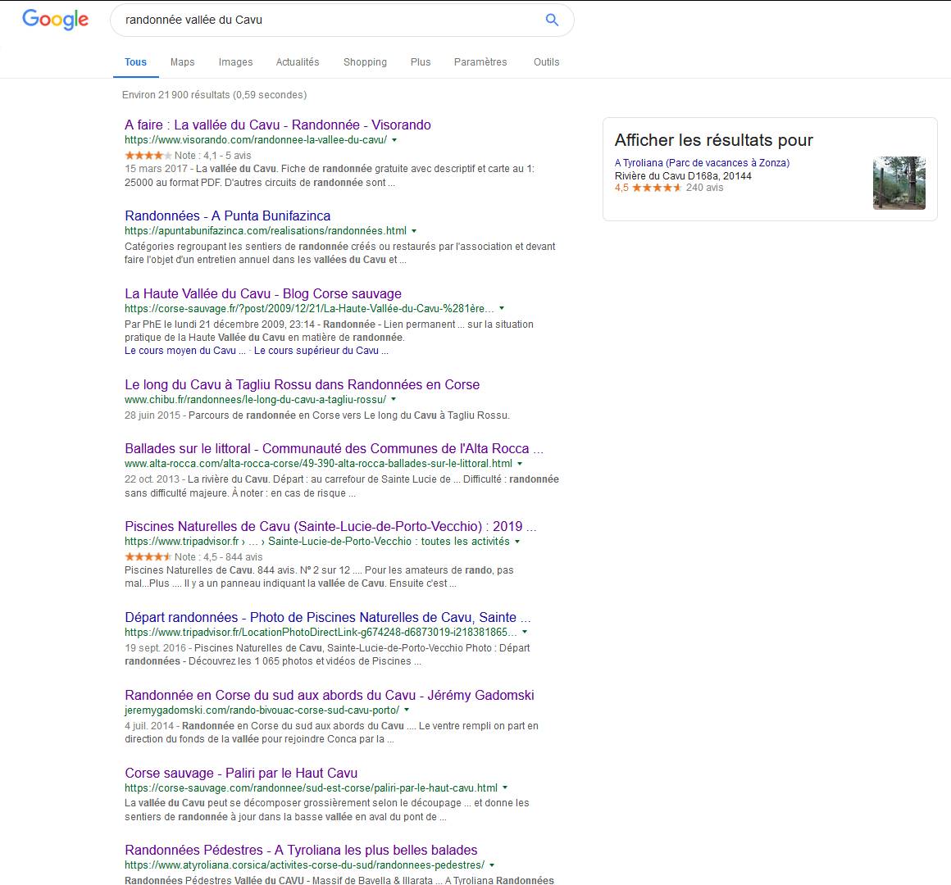Screen dimensions: 951x885
Task: Click the Outils button
Action: point(547,61)
